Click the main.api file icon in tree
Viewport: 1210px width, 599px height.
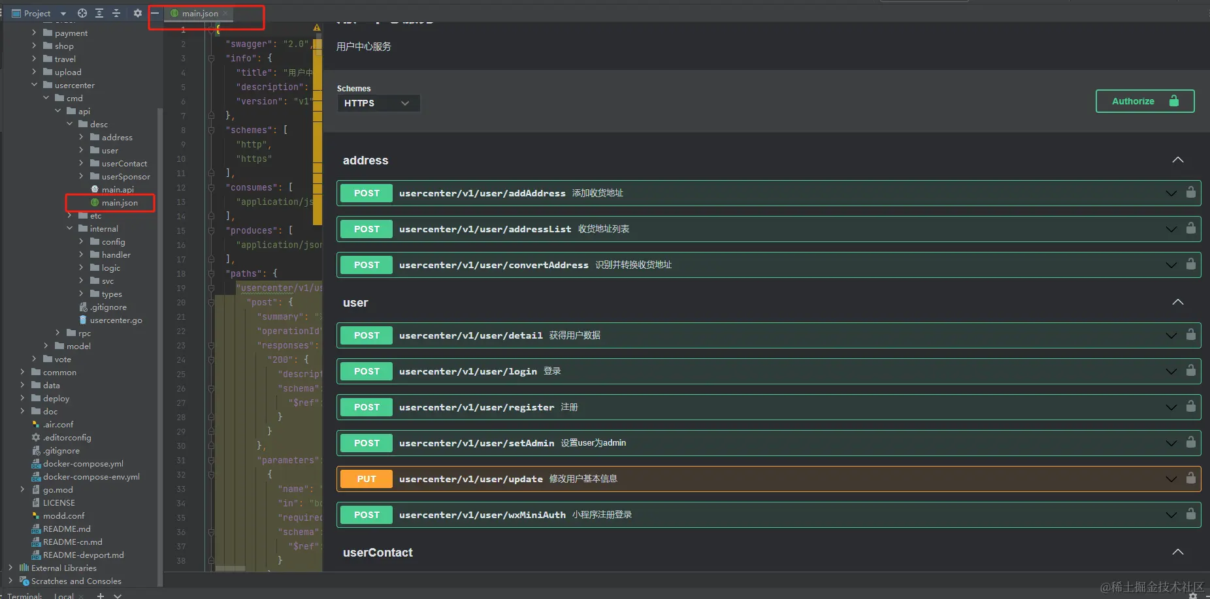(x=95, y=189)
